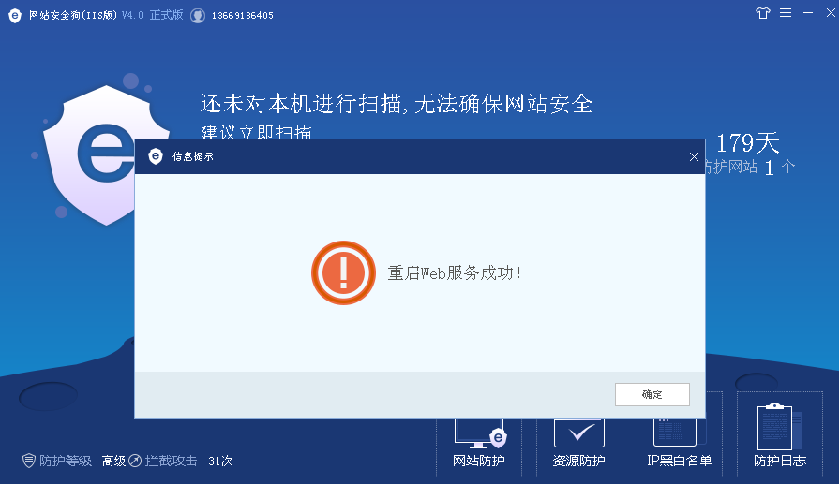Close the 信息提示 dialog
839x484 pixels.
click(x=694, y=156)
